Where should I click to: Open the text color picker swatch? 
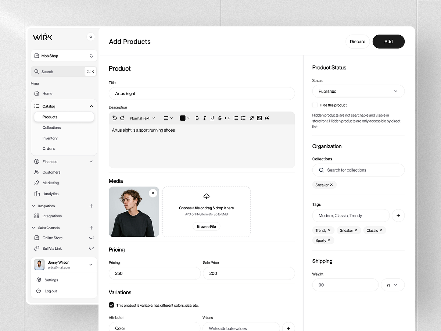(x=183, y=118)
